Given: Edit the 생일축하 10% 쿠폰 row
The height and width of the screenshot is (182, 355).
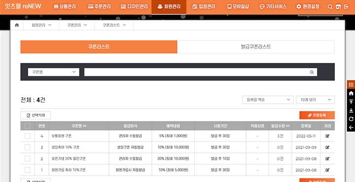Looking at the screenshot, I should tap(327, 147).
